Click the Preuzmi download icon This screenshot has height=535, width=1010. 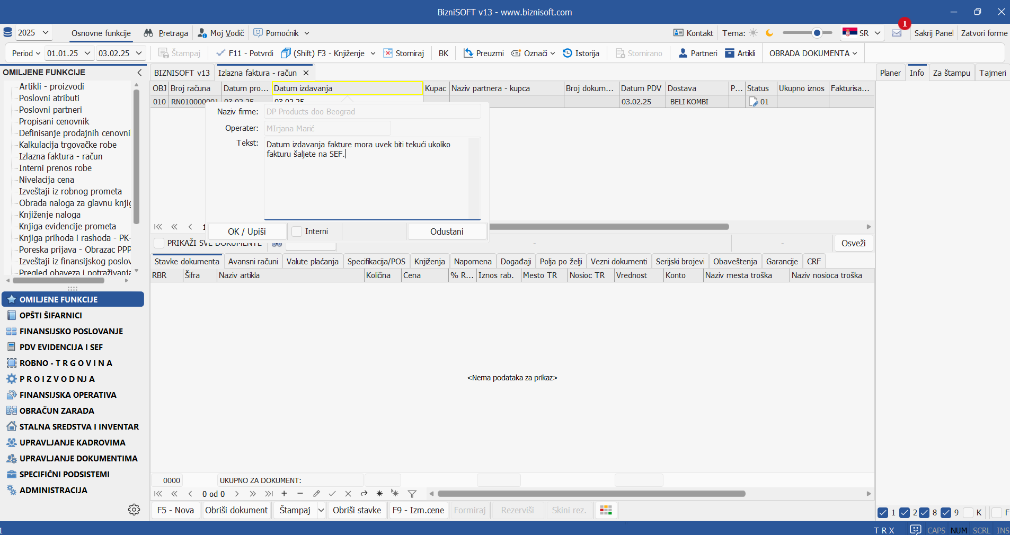pos(468,53)
